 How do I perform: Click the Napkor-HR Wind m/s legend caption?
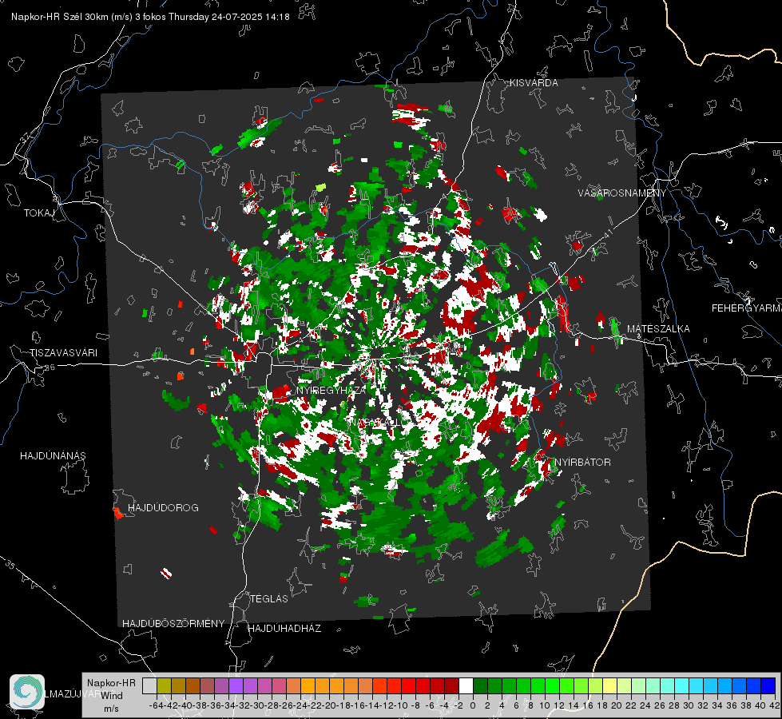111,695
